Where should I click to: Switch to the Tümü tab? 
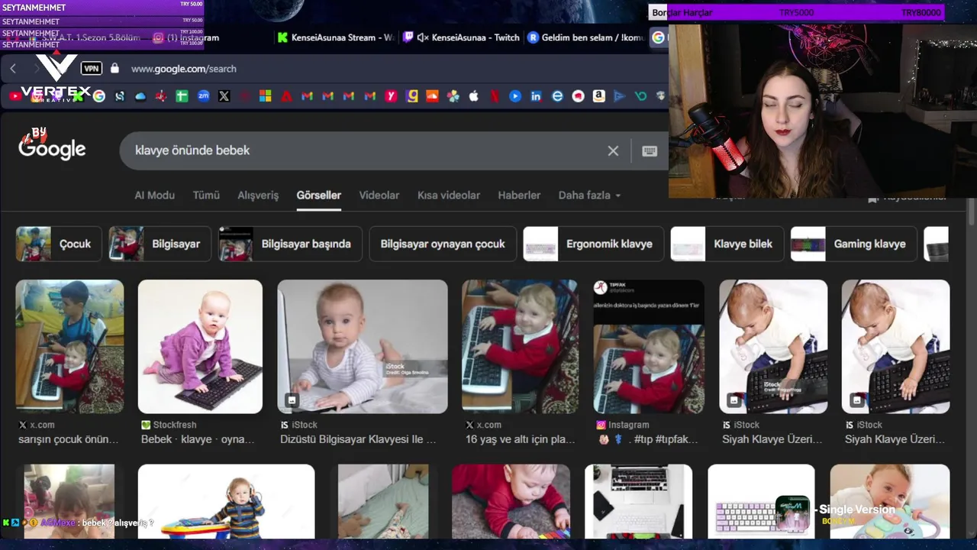point(206,196)
